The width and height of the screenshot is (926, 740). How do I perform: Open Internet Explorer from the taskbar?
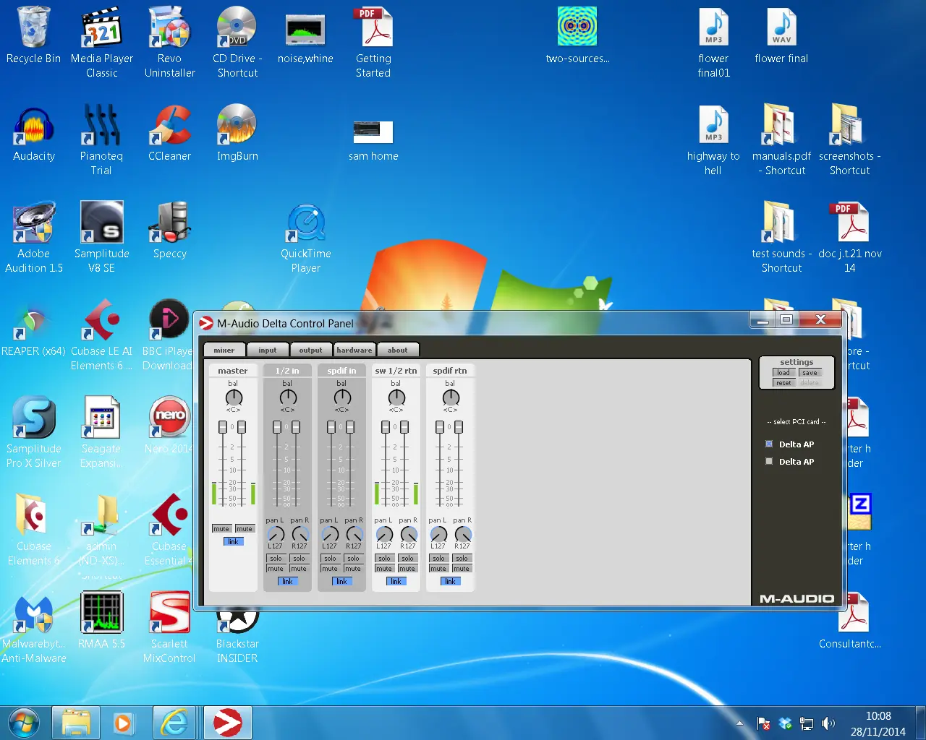[x=174, y=723]
